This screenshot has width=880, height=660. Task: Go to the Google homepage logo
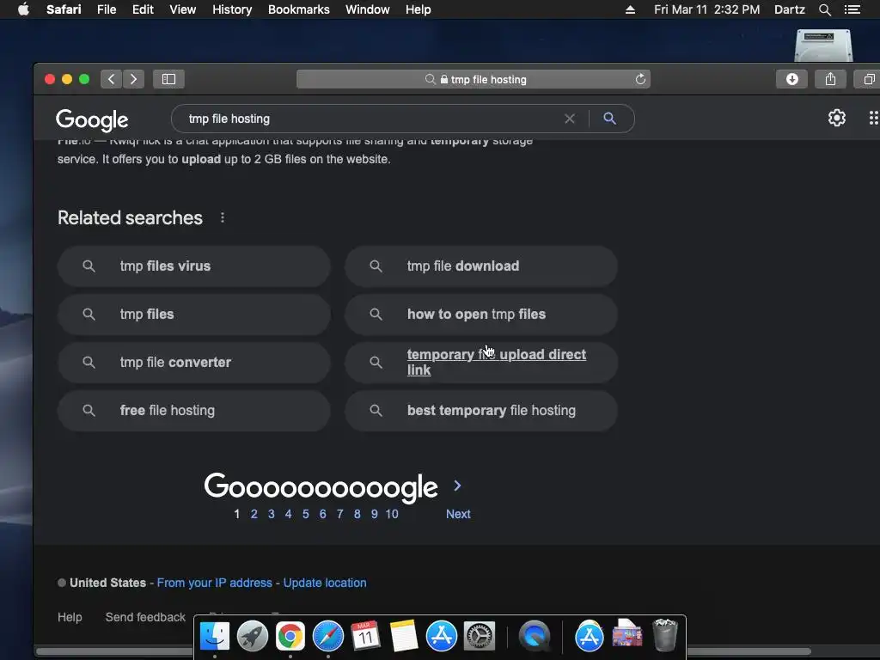click(92, 119)
